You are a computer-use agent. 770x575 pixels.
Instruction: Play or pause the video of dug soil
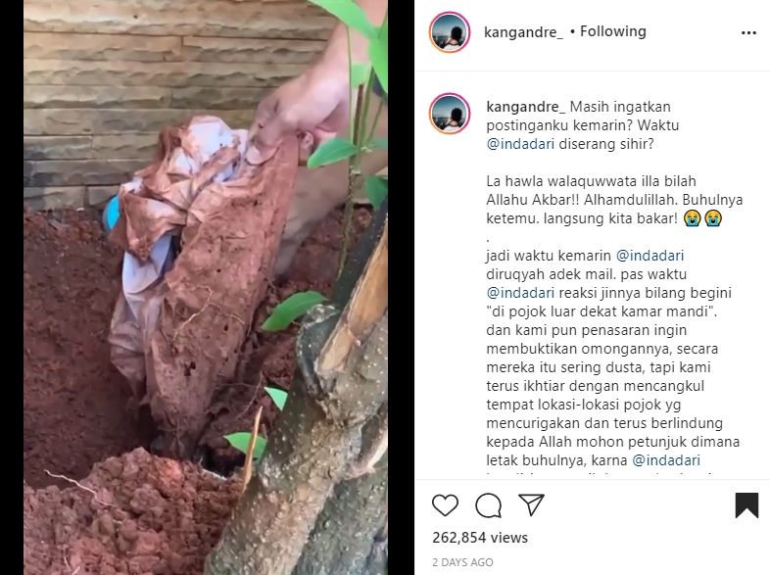tap(206, 287)
